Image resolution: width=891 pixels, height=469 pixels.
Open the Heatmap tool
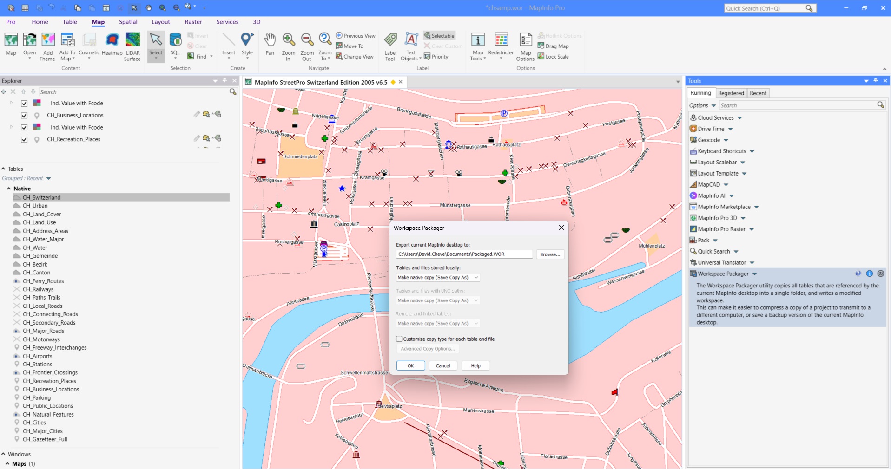(112, 44)
